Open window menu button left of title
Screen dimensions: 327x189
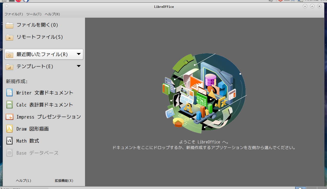(x=7, y=6)
